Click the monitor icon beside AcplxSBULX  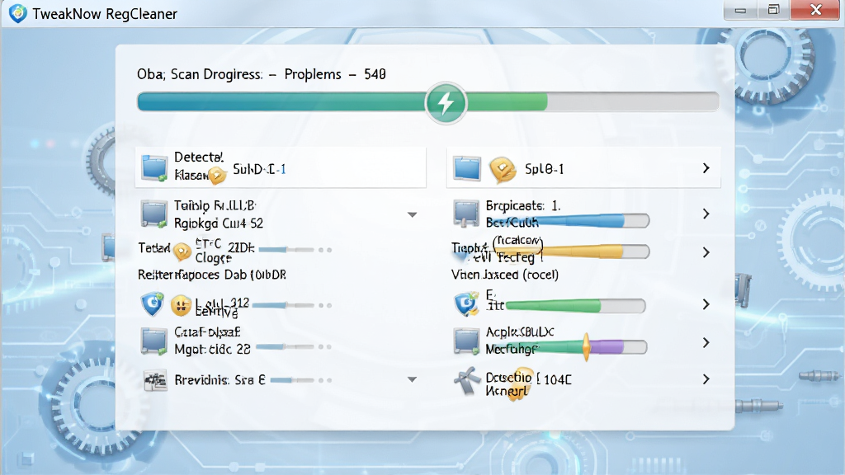tap(466, 341)
